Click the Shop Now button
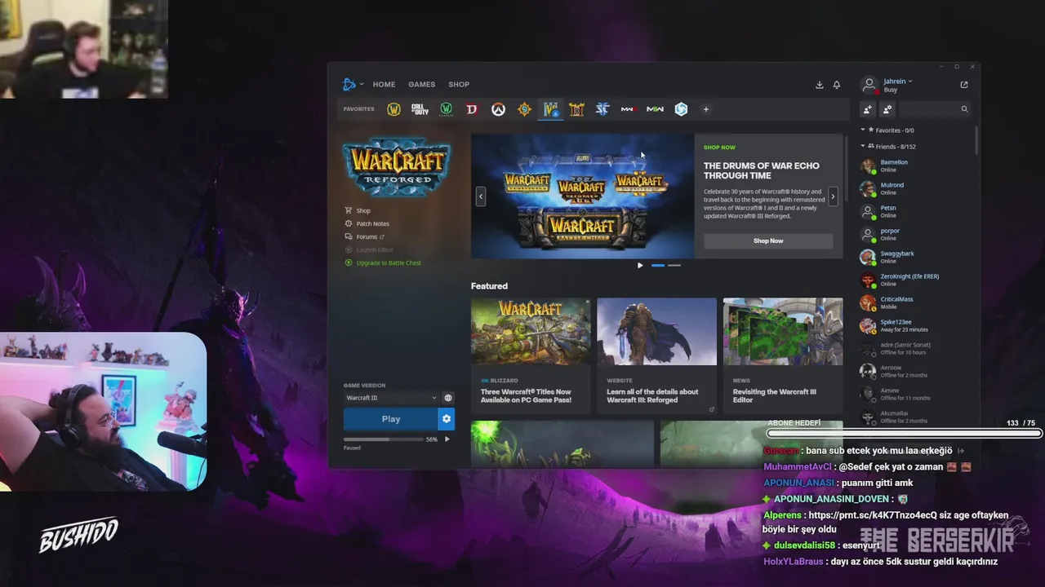This screenshot has width=1045, height=587. point(768,241)
